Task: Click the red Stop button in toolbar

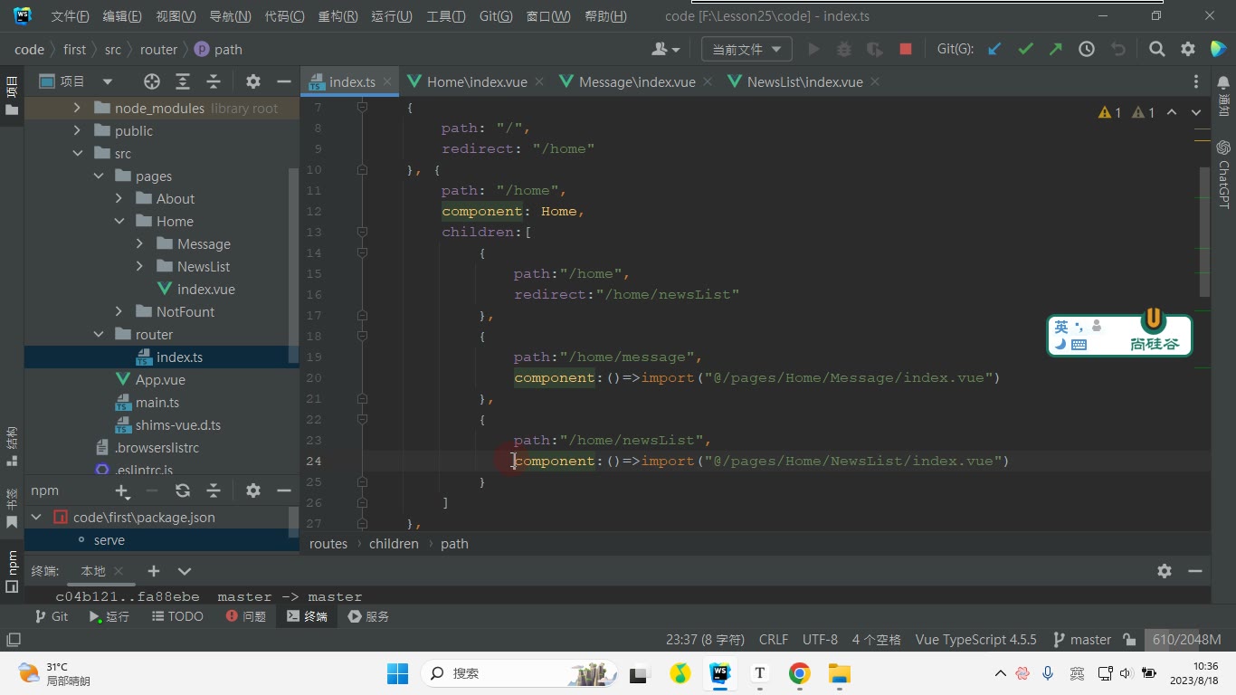Action: [x=906, y=50]
